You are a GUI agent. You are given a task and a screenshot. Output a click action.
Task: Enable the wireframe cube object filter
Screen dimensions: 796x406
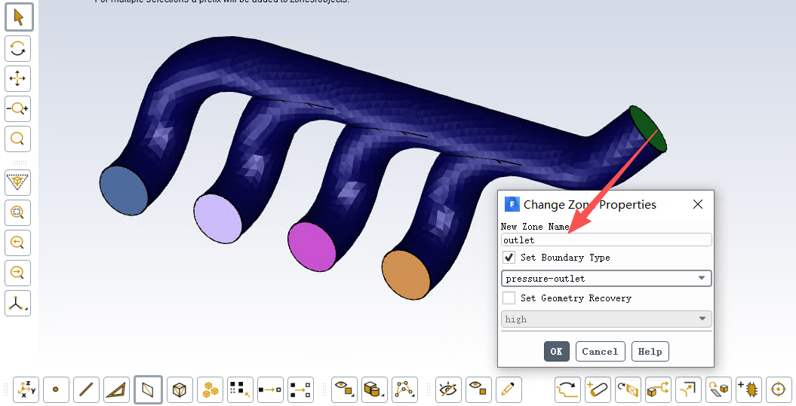[x=180, y=389]
